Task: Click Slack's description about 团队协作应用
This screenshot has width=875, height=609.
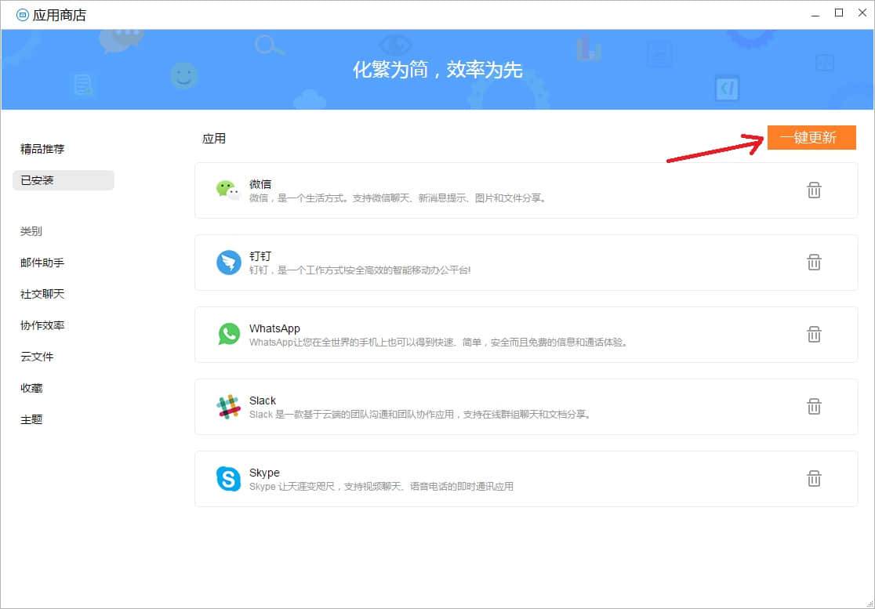Action: tap(421, 415)
